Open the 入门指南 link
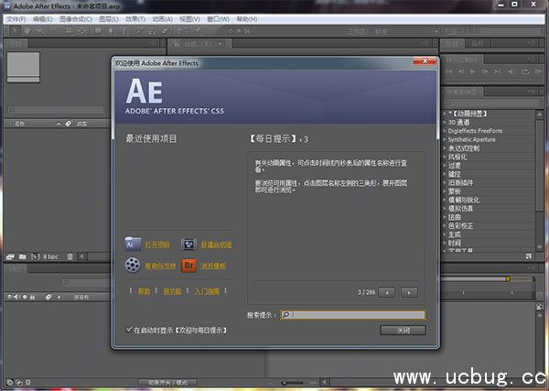549x391 pixels. pyautogui.click(x=206, y=289)
